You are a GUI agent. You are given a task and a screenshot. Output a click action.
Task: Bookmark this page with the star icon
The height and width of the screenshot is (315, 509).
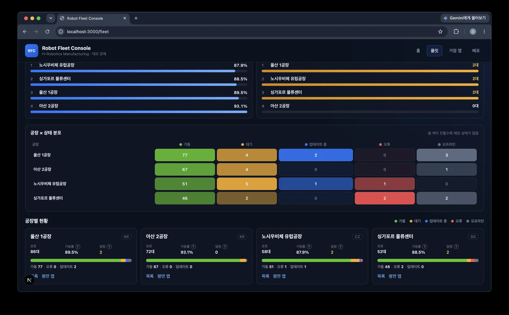pos(440,32)
